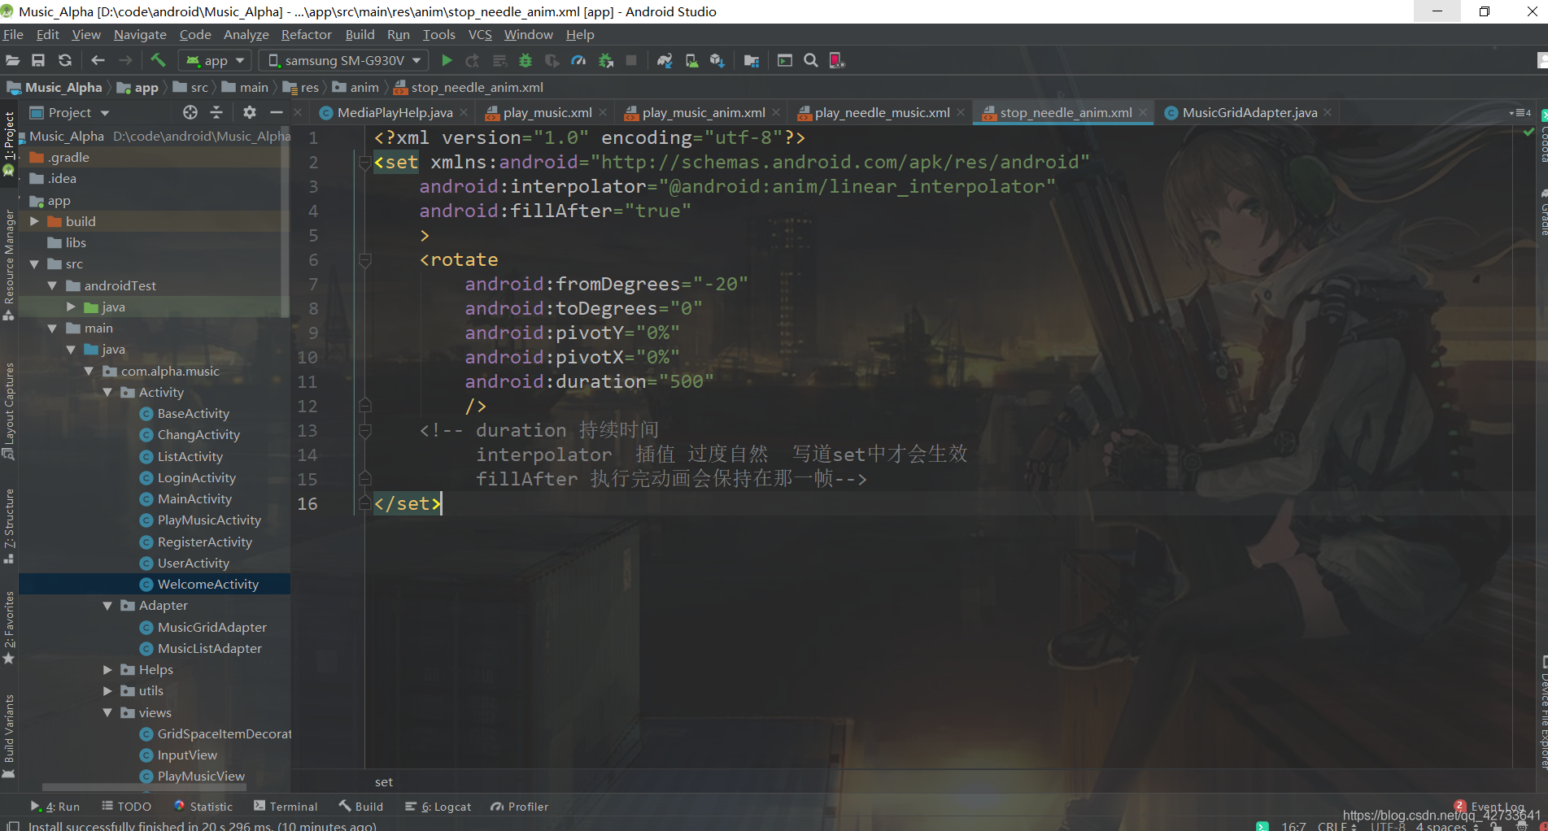The height and width of the screenshot is (831, 1548).
Task: Open the Profiler tool window
Action: point(520,807)
